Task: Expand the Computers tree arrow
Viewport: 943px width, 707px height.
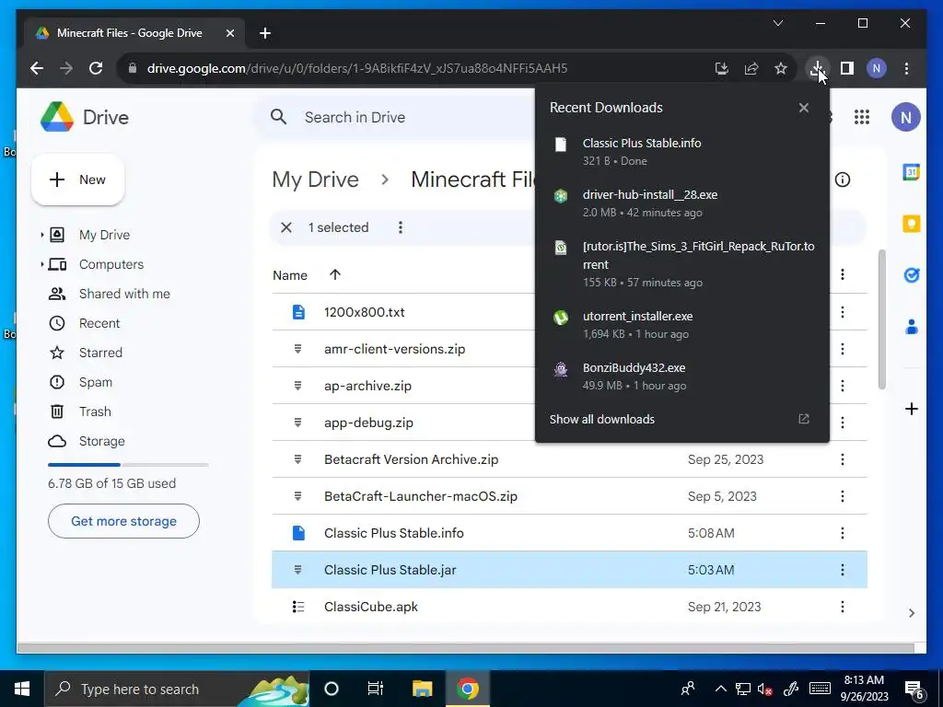Action: [x=41, y=264]
